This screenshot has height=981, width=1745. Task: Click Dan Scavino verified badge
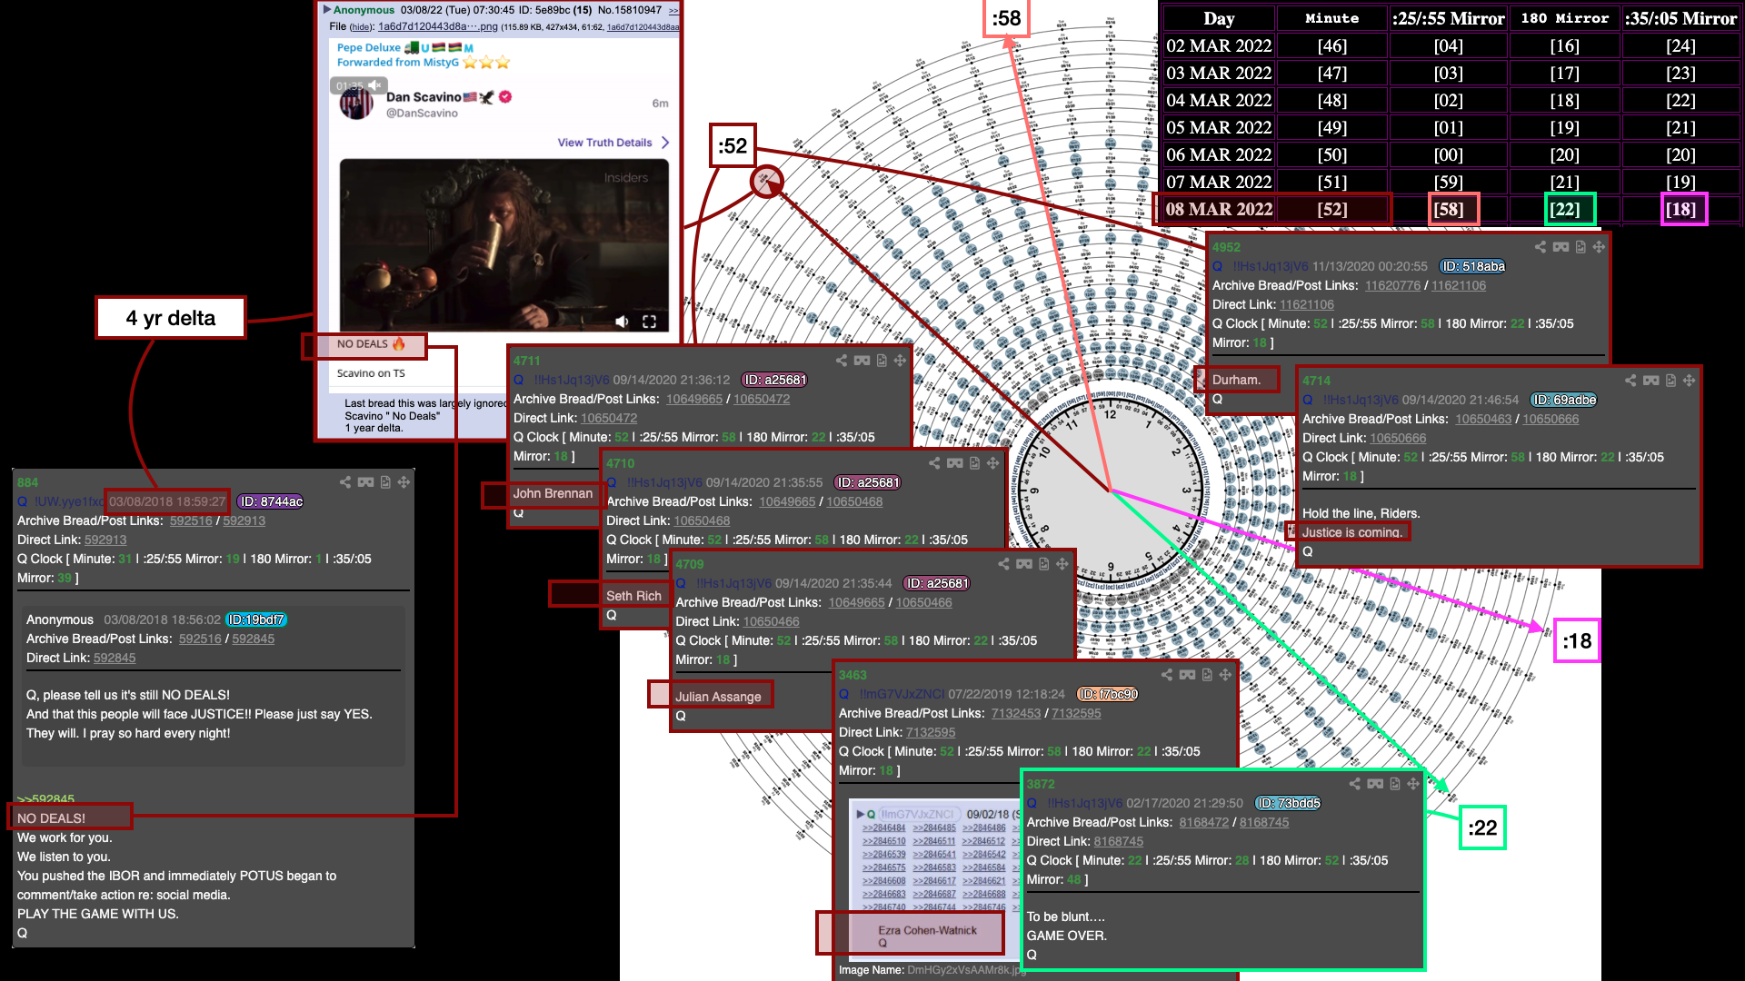[x=505, y=96]
